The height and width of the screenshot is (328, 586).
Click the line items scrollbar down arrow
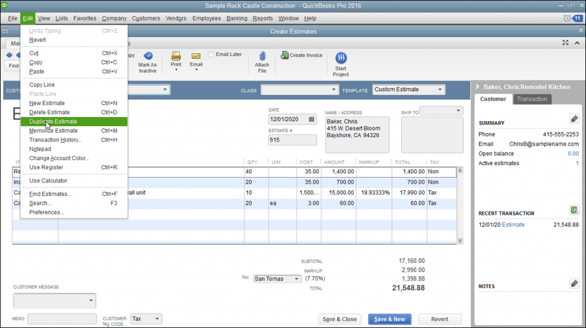(x=460, y=241)
